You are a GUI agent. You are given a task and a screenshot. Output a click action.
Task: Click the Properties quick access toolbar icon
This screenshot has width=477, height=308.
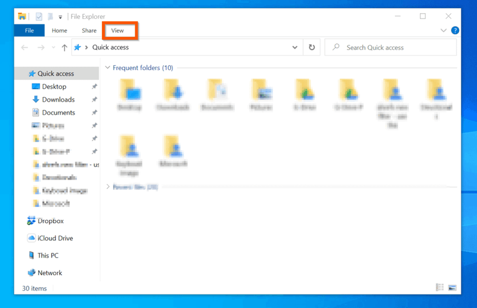pyautogui.click(x=39, y=17)
